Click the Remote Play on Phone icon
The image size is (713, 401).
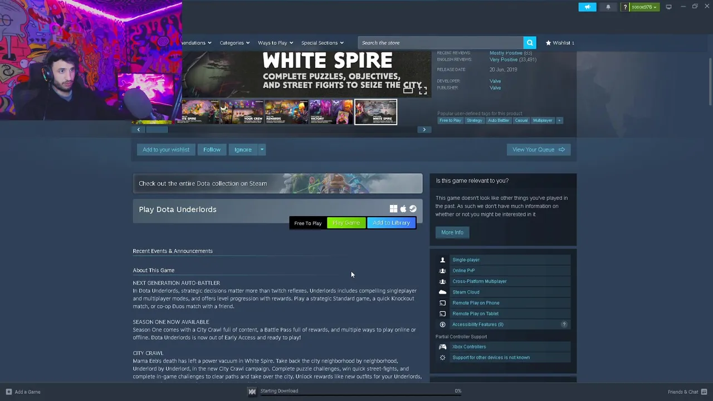point(443,303)
